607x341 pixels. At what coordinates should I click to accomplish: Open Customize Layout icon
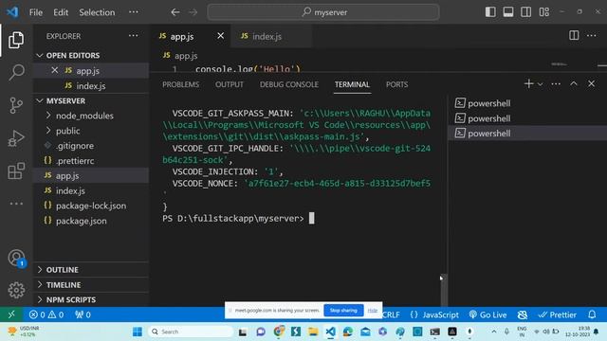coord(543,12)
